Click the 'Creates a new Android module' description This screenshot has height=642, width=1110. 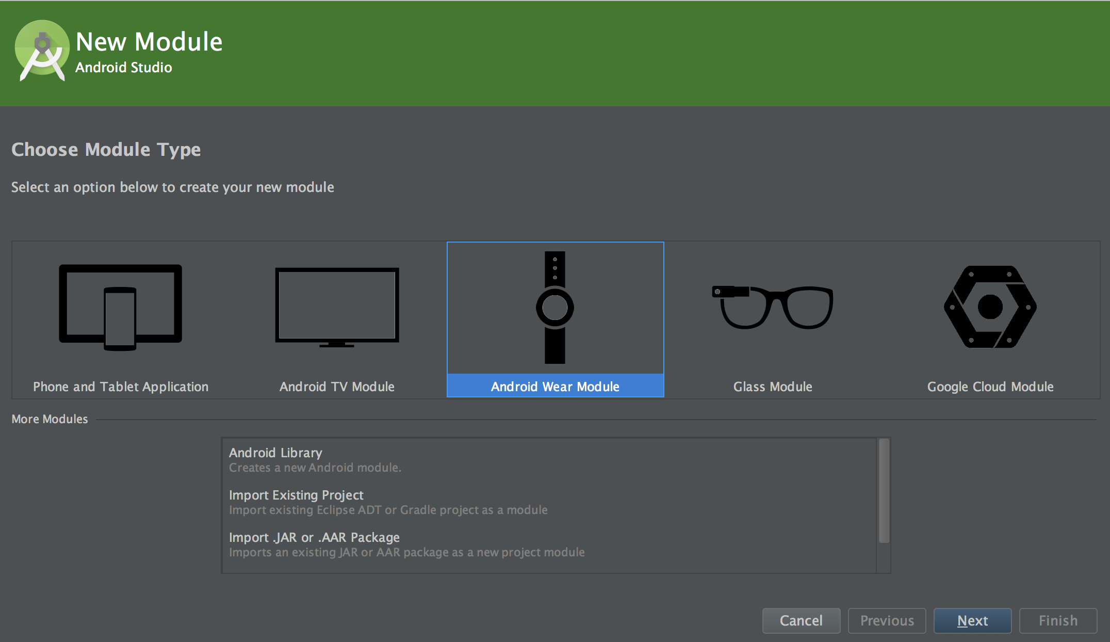pos(315,468)
